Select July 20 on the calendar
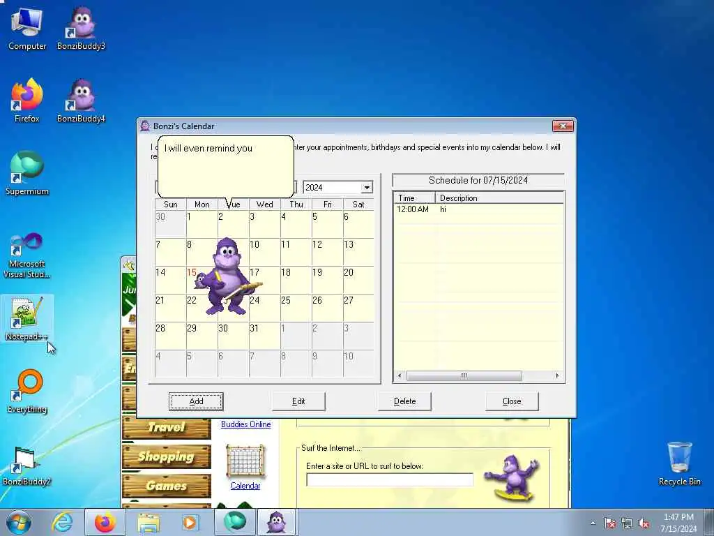 (358, 280)
